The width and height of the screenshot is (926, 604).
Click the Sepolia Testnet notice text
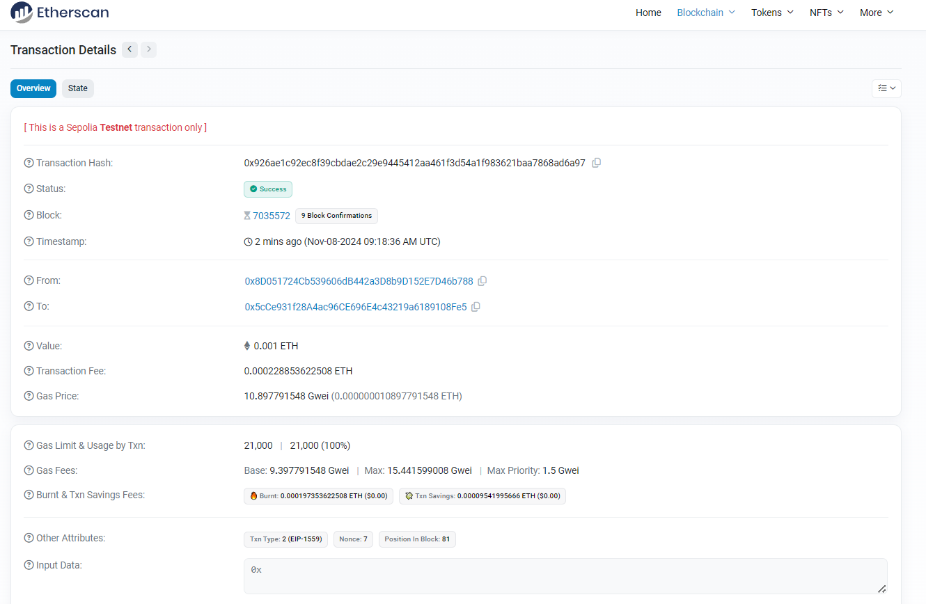pyautogui.click(x=116, y=127)
